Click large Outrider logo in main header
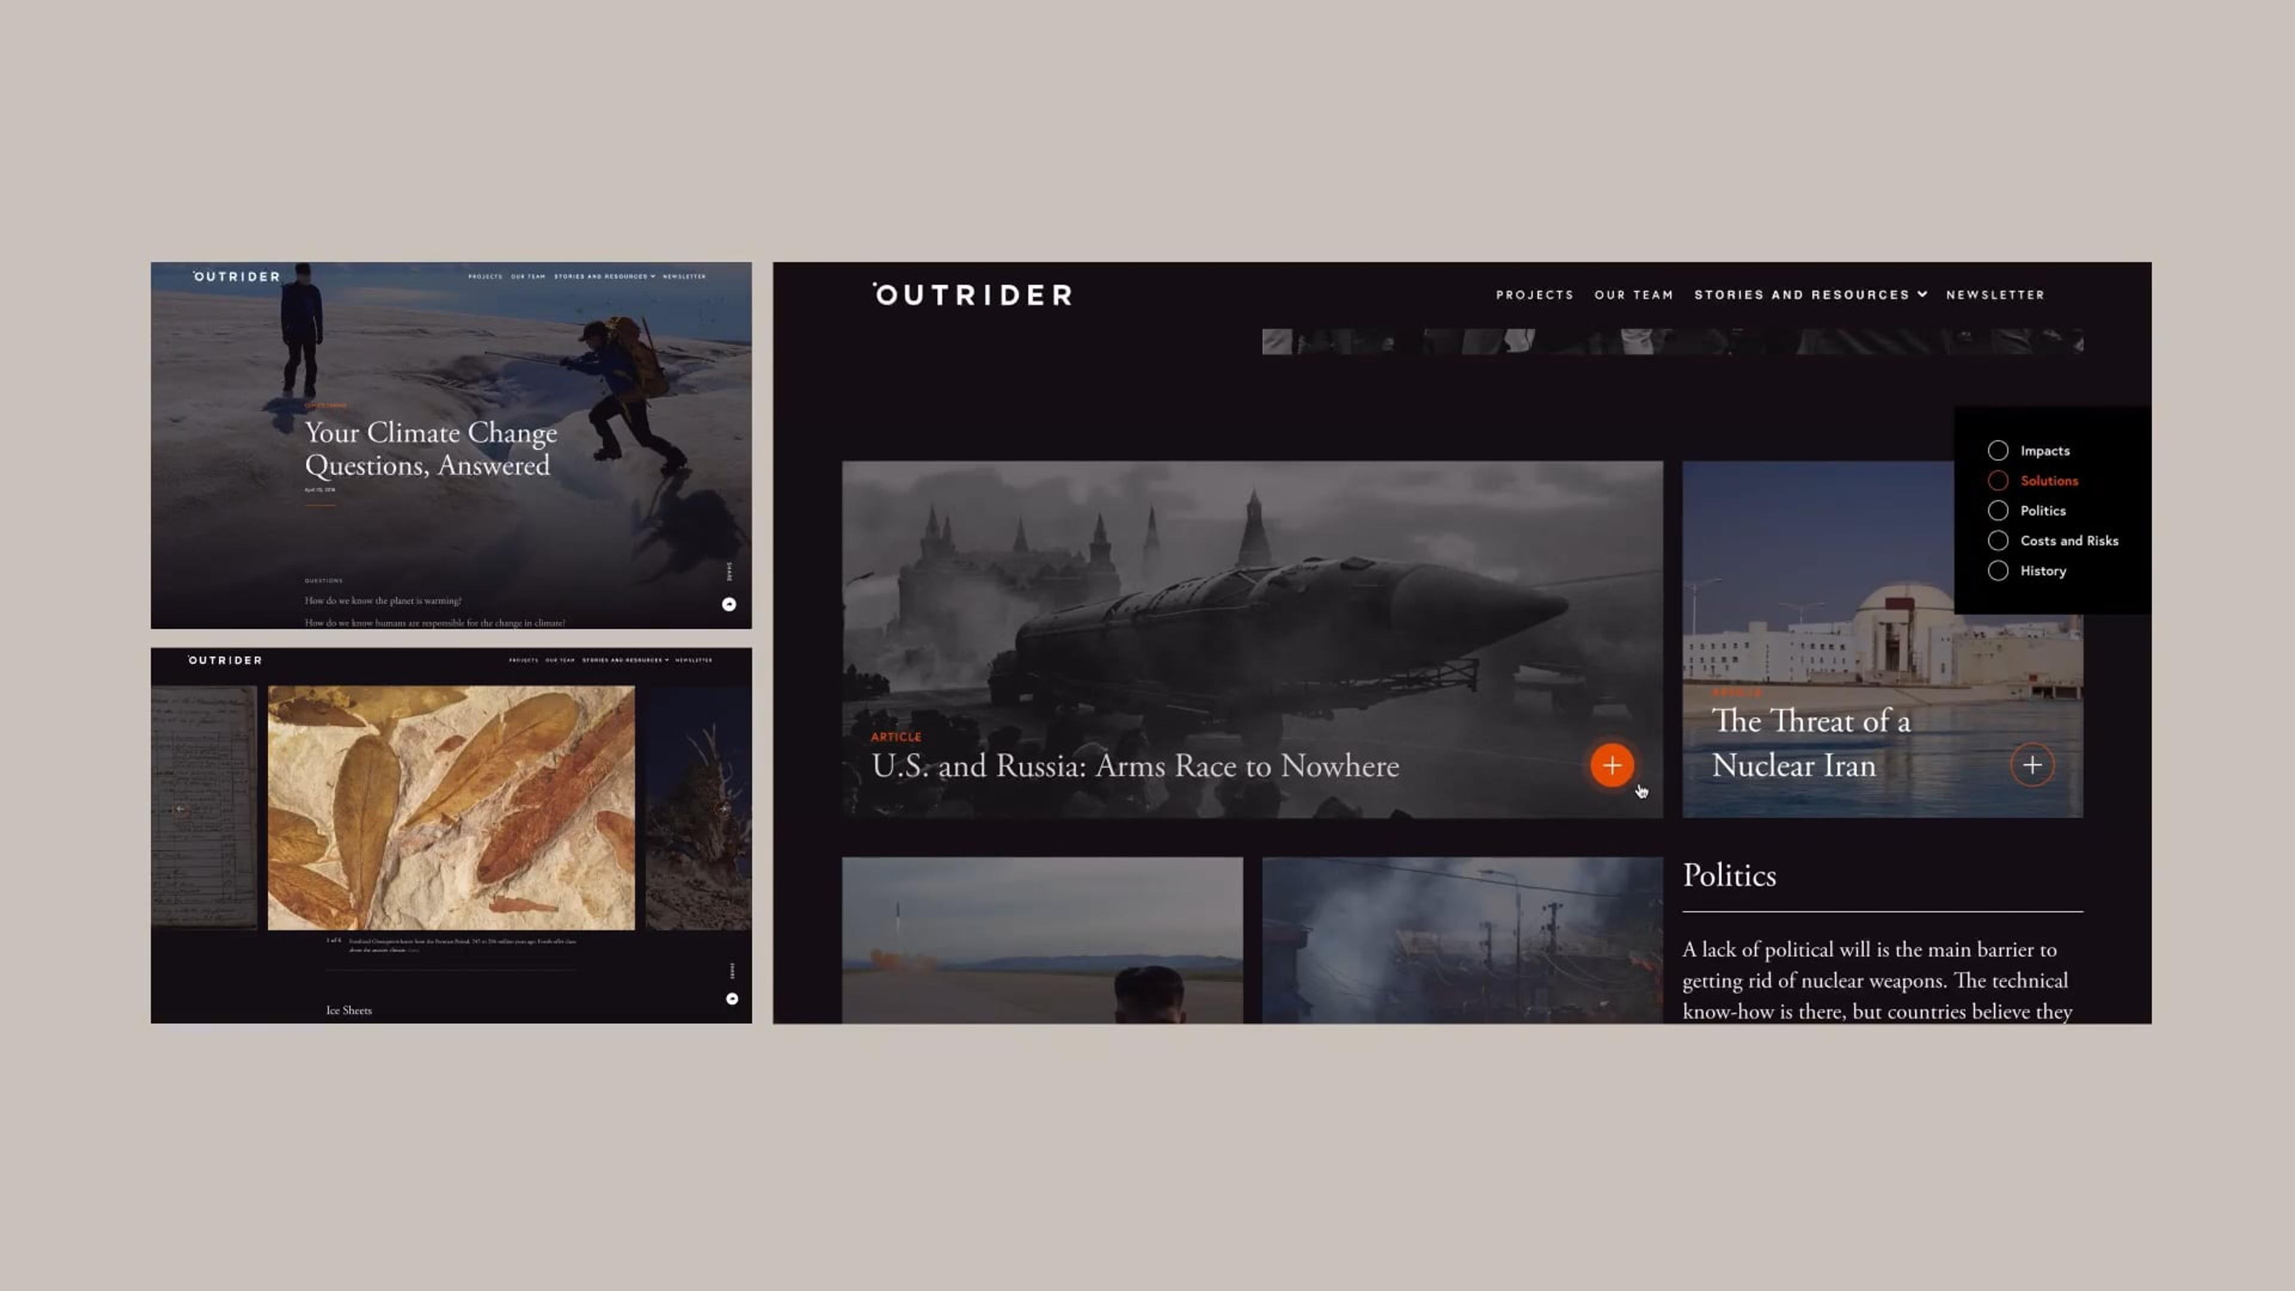This screenshot has width=2295, height=1291. (973, 295)
